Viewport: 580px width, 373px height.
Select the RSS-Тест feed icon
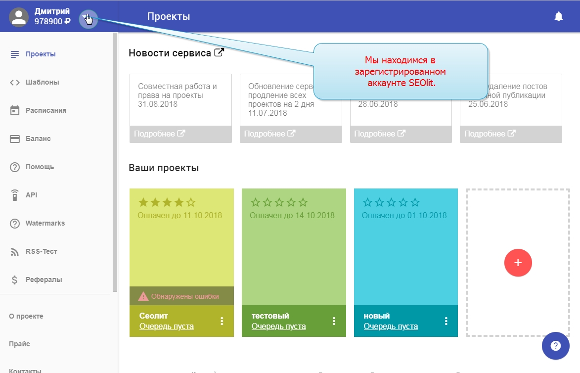point(15,252)
